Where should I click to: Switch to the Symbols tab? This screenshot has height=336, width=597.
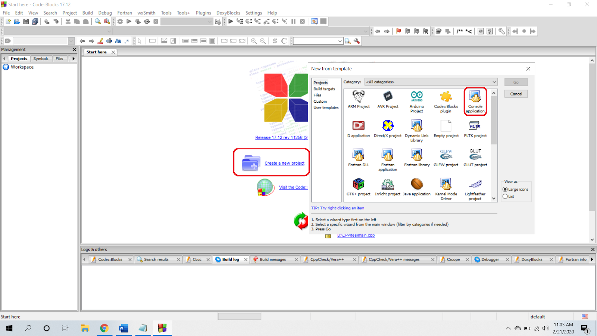pos(41,59)
